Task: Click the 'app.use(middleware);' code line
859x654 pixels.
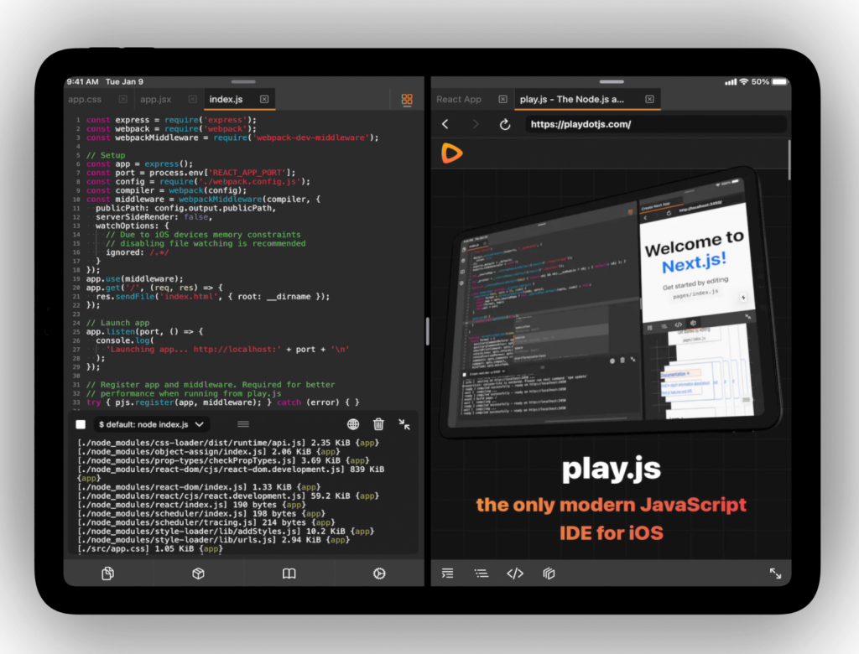Action: [x=135, y=279]
